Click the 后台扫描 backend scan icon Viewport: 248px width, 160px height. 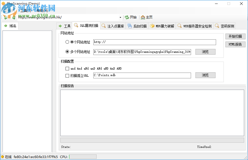tap(130, 26)
